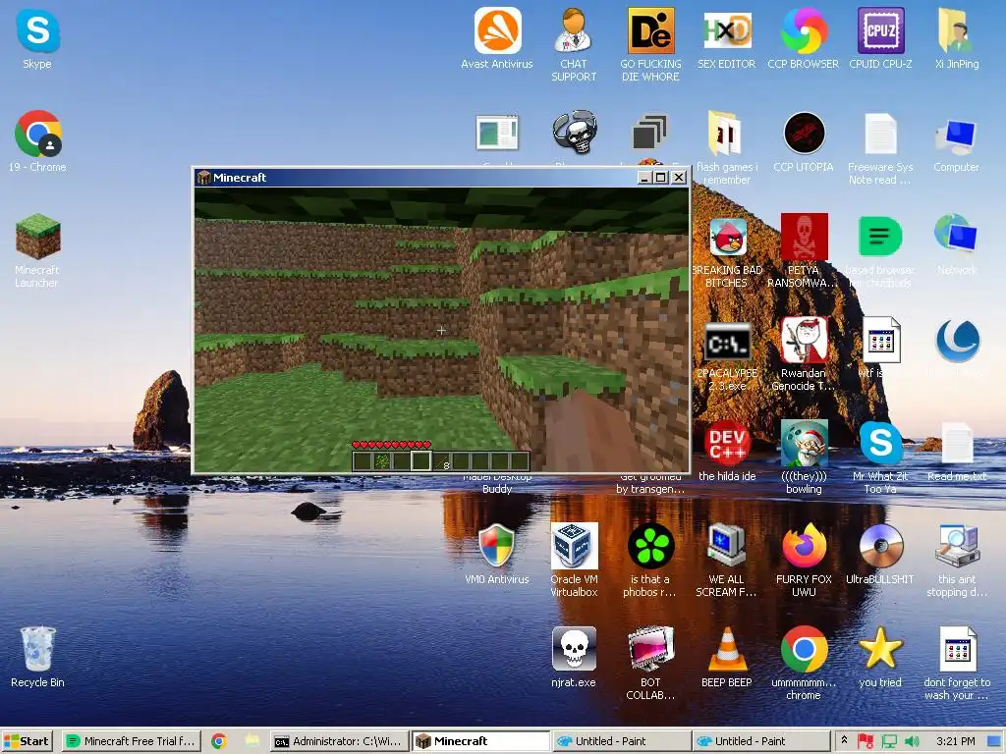
Task: Click the Minecraft taskbar button
Action: pos(480,741)
